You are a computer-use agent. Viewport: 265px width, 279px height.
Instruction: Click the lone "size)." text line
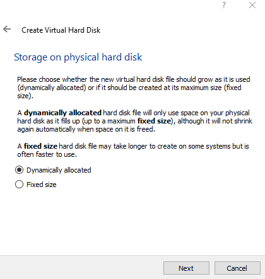(25, 96)
